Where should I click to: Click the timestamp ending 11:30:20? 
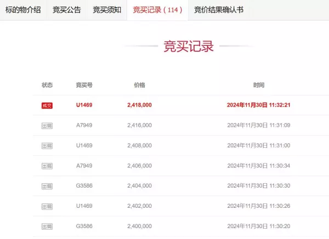[x=258, y=226]
